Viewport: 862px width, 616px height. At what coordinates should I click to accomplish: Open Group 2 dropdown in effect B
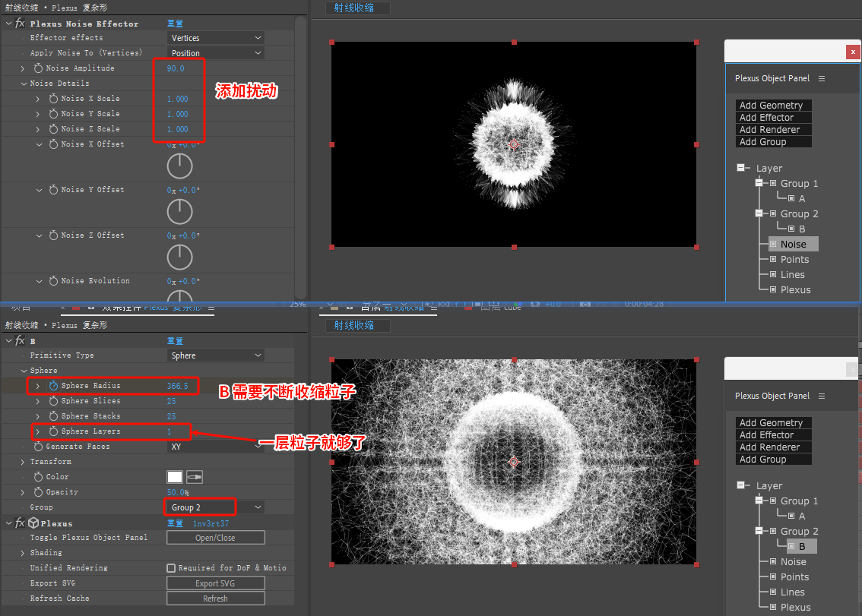click(216, 507)
